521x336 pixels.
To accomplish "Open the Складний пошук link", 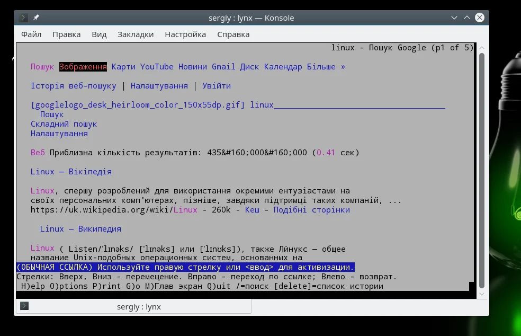I will pyautogui.click(x=64, y=124).
